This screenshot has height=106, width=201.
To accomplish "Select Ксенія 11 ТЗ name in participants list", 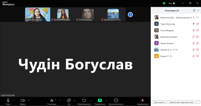I will point(166,56).
